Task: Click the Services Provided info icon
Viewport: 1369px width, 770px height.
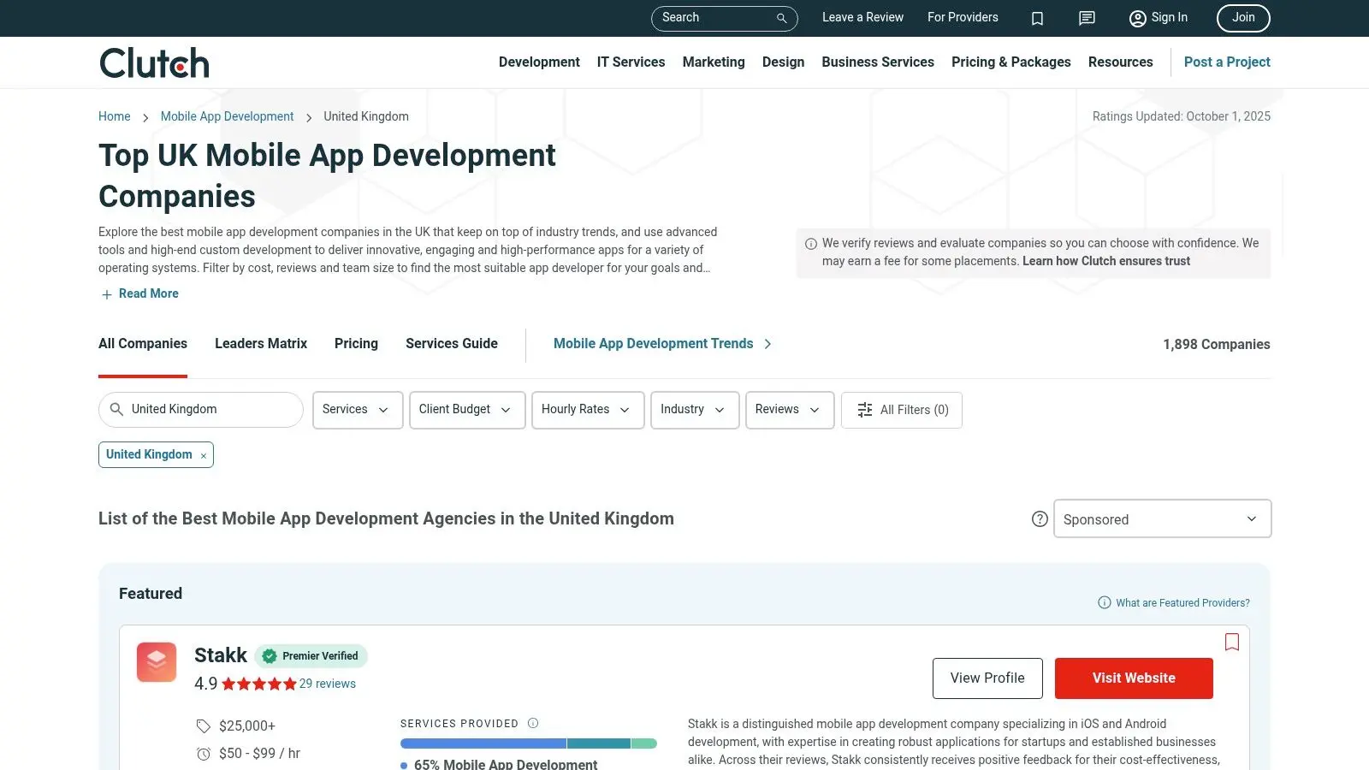Action: pos(533,724)
